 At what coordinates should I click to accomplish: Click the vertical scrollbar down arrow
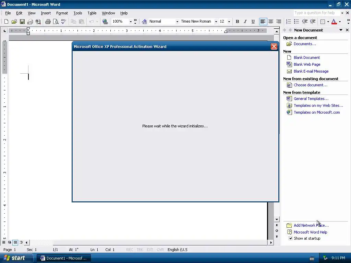click(x=277, y=220)
